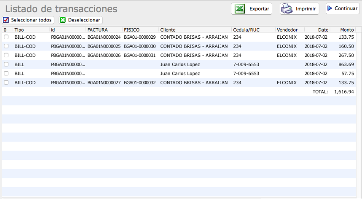Screen dimensions: 362x199
Task: Sort by the Cliente column header
Action: [x=168, y=30]
